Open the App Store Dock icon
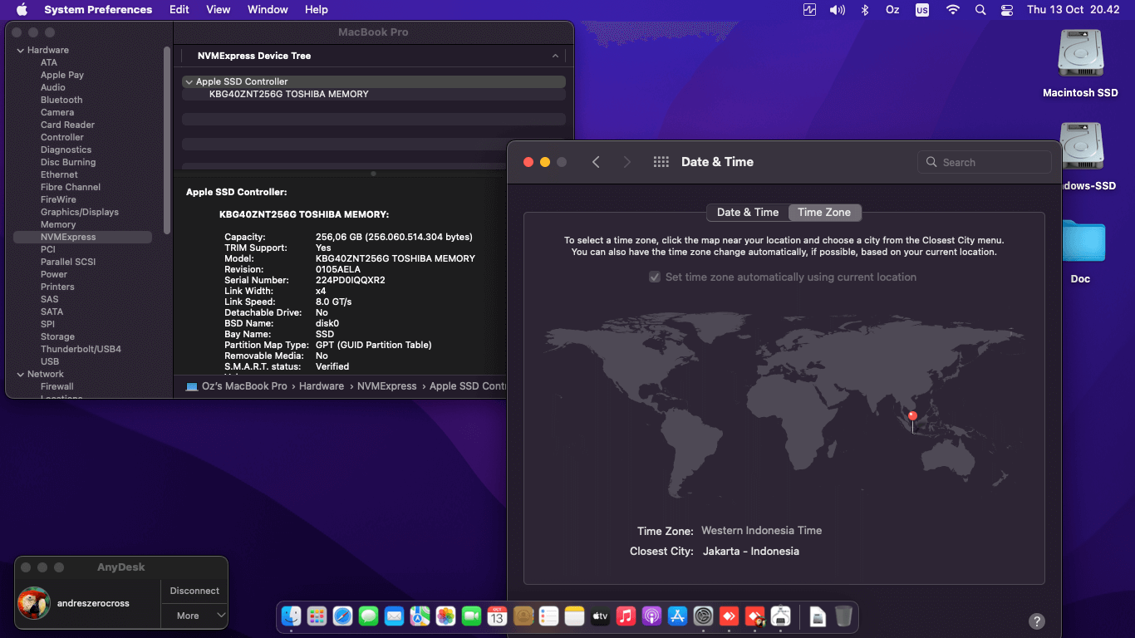The image size is (1135, 638). [677, 616]
